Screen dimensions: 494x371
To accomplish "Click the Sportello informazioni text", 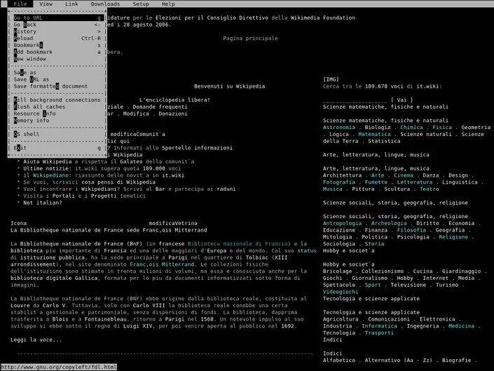I will tap(197, 148).
